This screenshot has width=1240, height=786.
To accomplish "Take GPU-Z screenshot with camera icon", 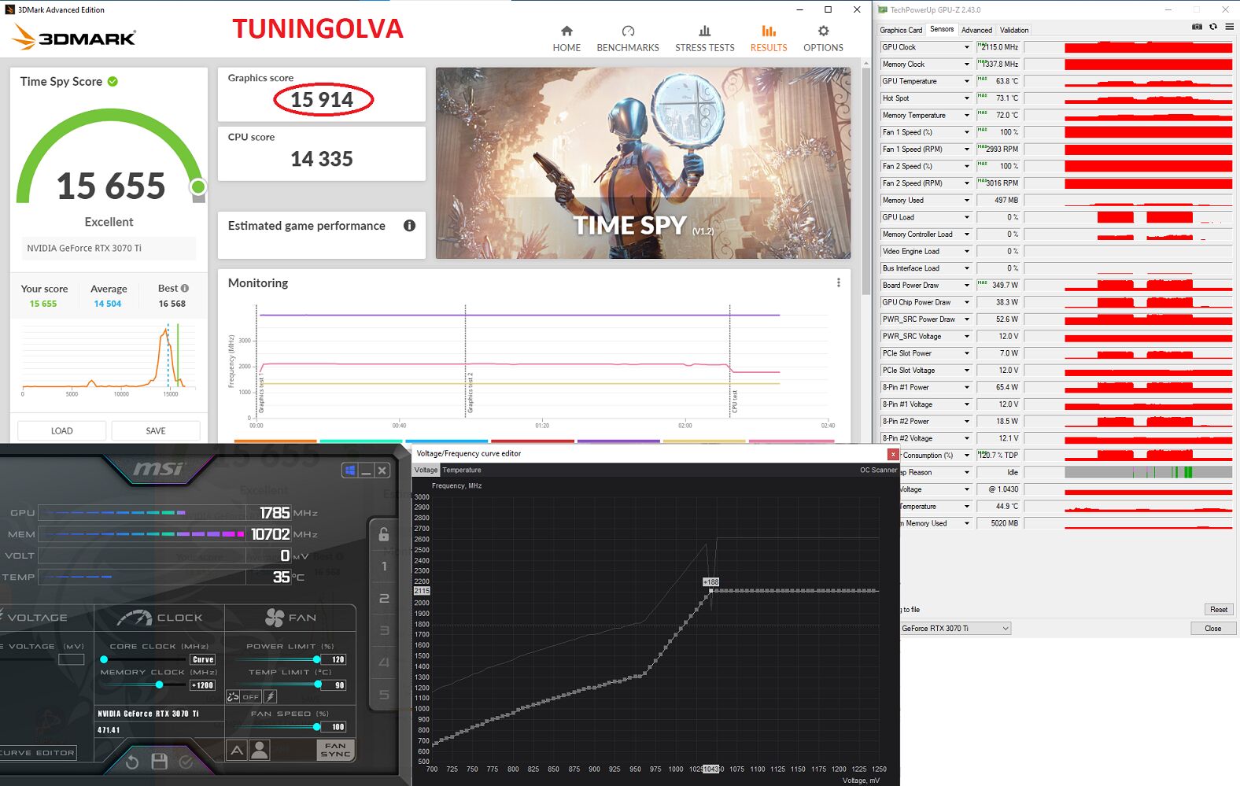I will coord(1197,27).
